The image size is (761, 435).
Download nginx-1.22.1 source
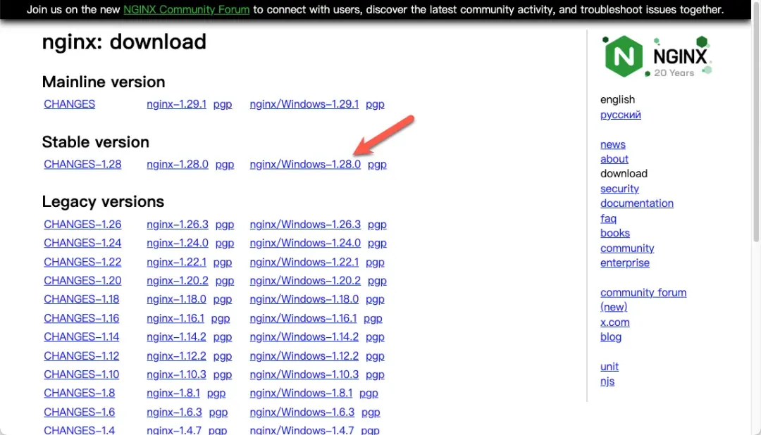click(x=176, y=262)
